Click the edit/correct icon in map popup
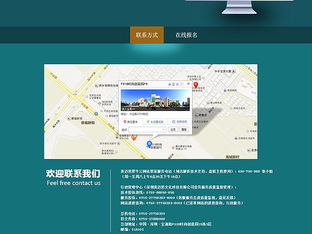Screen dimensions: 312x234 [x=178, y=85]
